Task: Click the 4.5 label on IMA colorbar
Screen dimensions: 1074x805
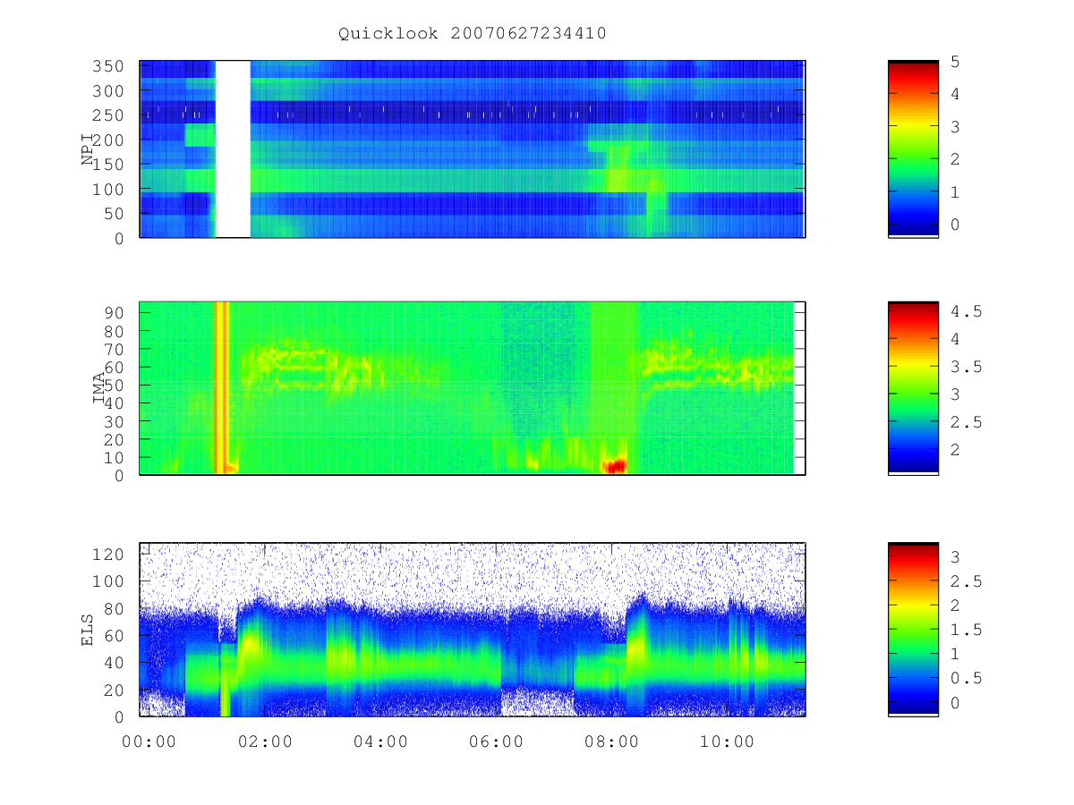Action: coord(965,311)
